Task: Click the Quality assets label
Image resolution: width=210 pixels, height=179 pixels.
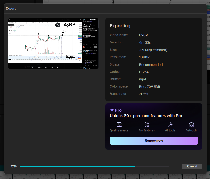Action: pos(119,130)
